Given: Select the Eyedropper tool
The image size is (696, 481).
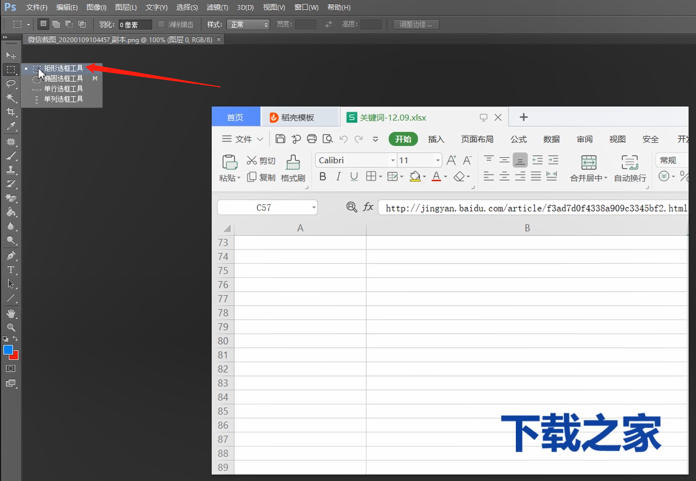Looking at the screenshot, I should tap(11, 126).
